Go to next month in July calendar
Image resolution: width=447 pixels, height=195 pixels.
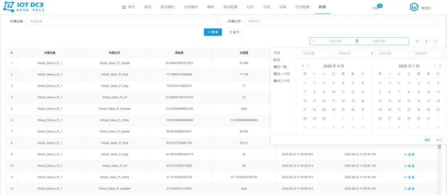[435, 66]
